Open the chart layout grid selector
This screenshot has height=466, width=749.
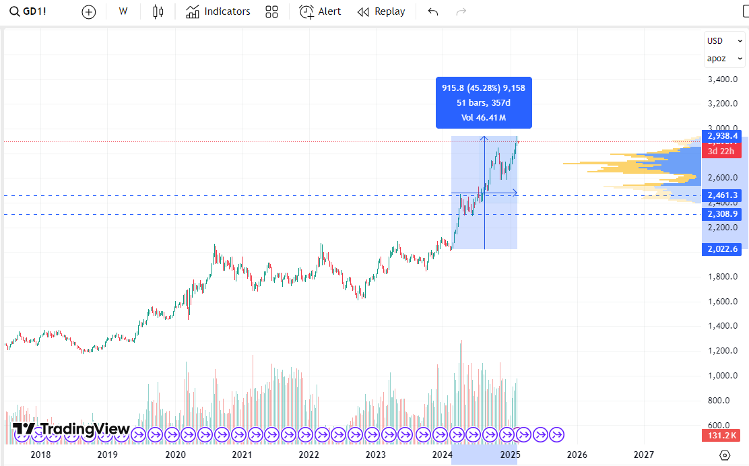pos(271,11)
